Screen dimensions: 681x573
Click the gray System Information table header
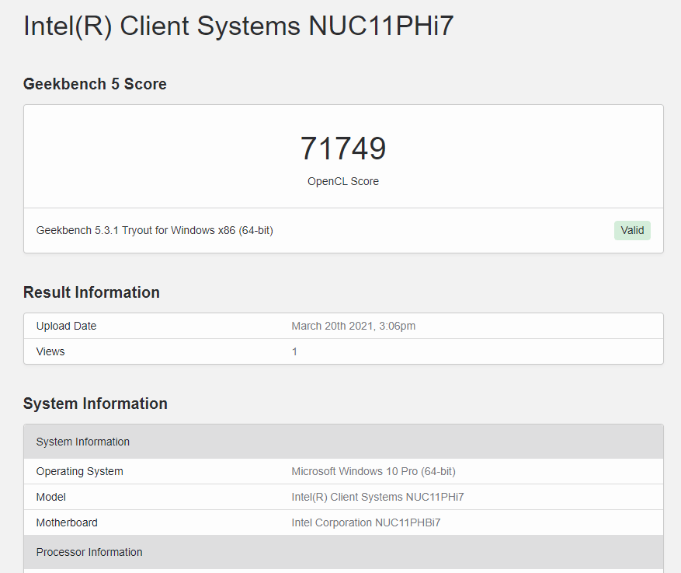point(343,442)
